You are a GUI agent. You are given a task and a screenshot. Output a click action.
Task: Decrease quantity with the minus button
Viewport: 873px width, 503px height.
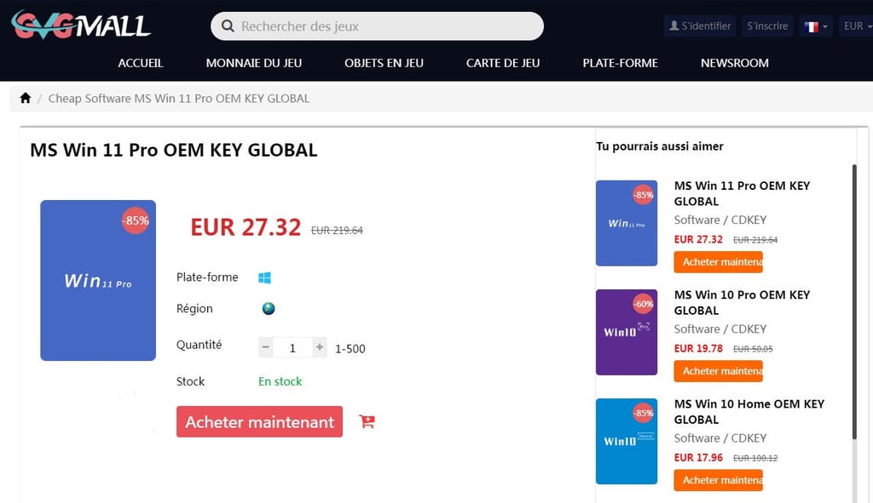click(x=266, y=347)
